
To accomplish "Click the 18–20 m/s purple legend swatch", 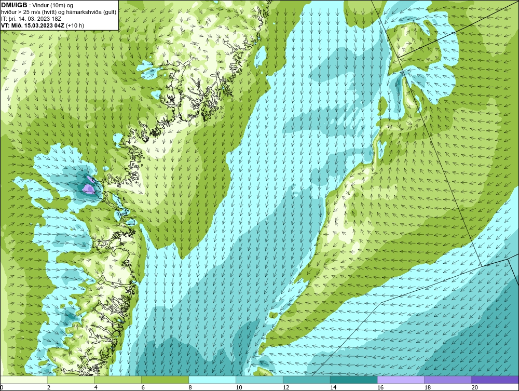I will (448, 380).
